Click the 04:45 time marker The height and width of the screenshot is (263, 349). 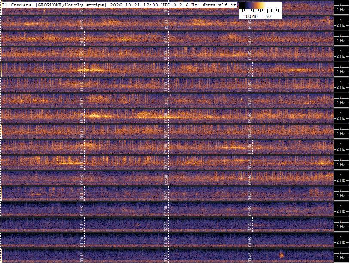click(x=250, y=195)
